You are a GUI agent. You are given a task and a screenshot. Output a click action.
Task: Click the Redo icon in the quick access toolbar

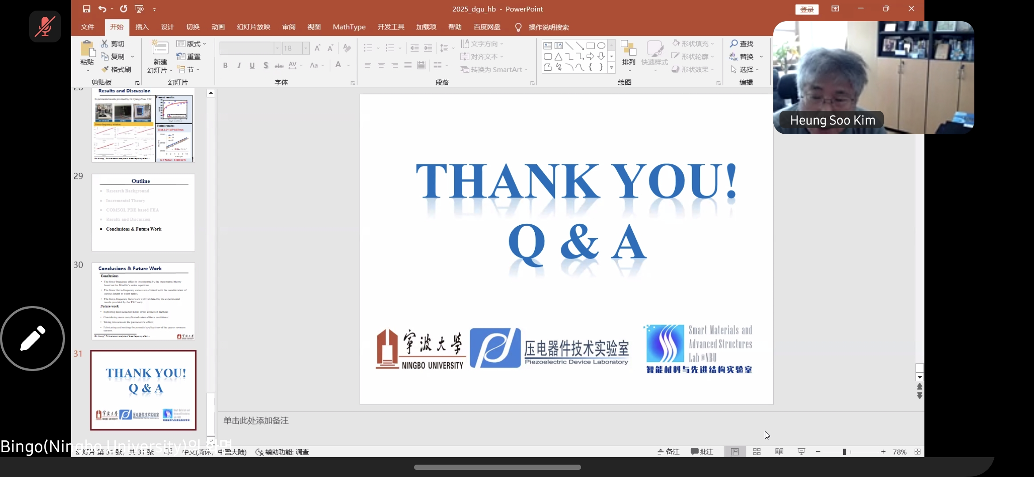[x=123, y=9]
